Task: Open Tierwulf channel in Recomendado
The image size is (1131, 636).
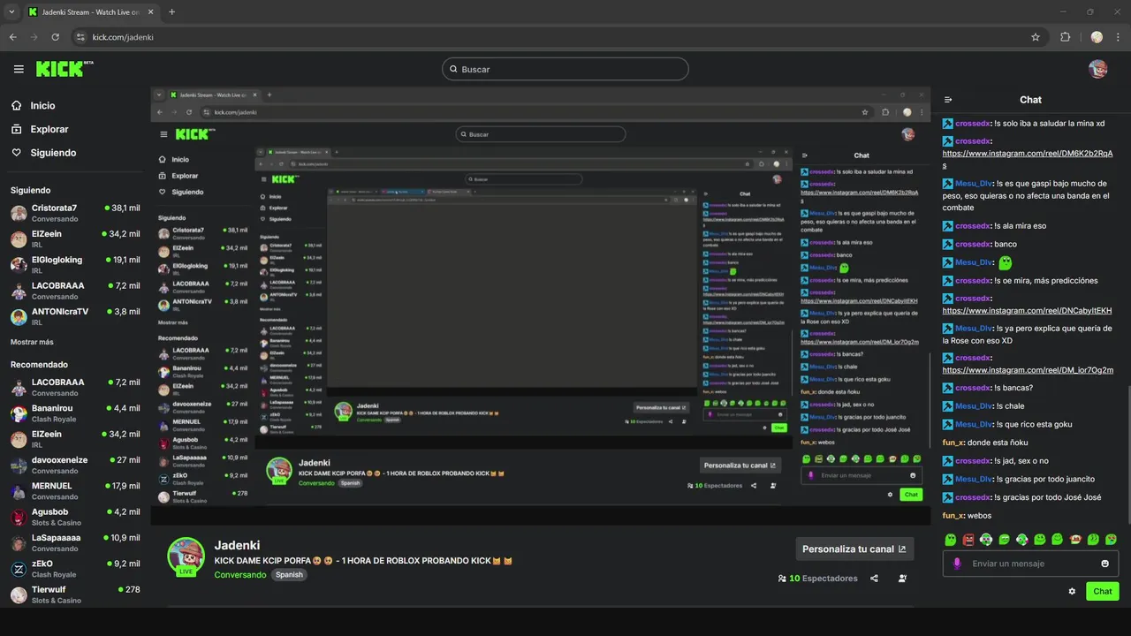Action: click(75, 594)
